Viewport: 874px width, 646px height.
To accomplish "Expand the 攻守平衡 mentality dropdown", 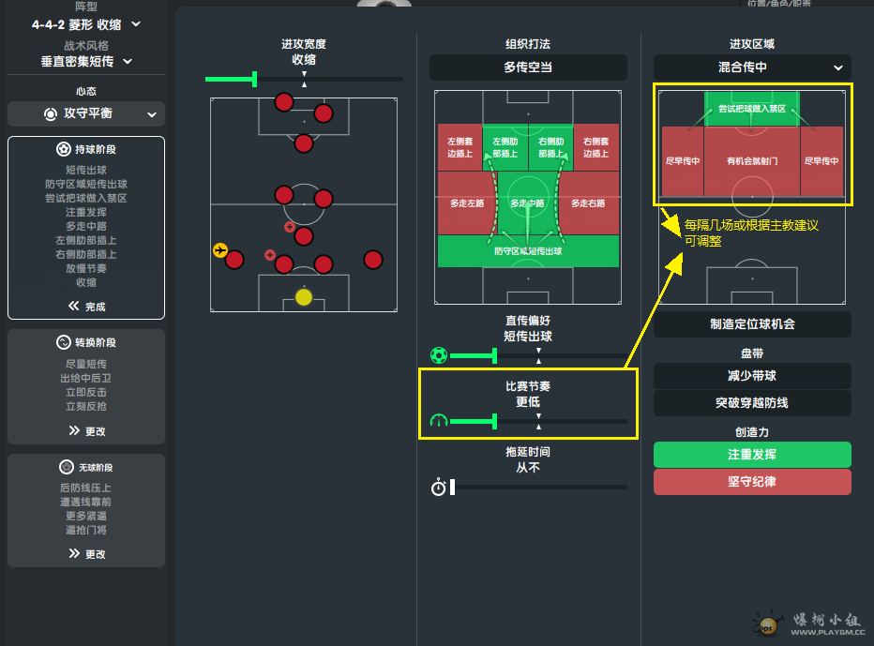I will coord(86,114).
